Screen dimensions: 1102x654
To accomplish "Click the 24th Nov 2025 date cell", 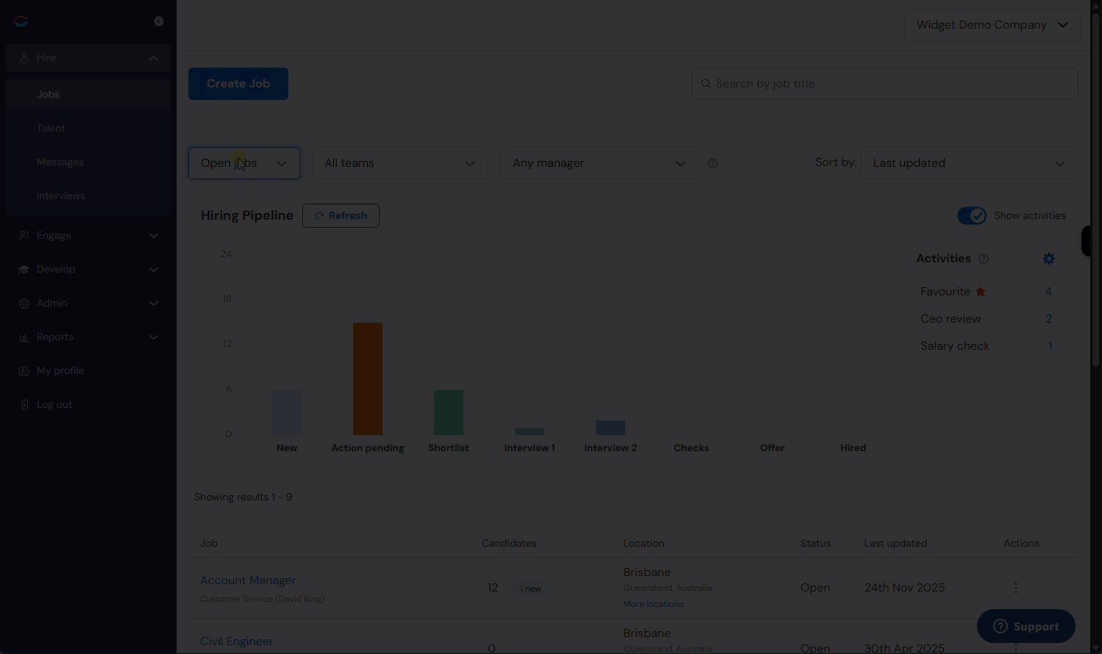I will (x=904, y=588).
